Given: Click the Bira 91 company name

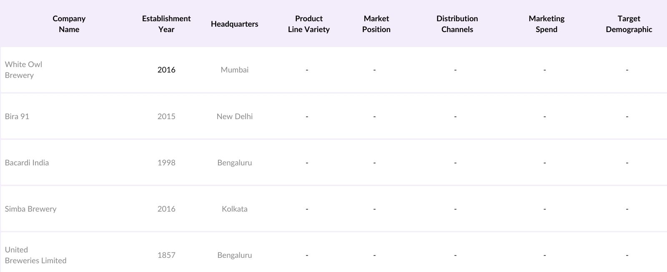Looking at the screenshot, I should pos(17,116).
